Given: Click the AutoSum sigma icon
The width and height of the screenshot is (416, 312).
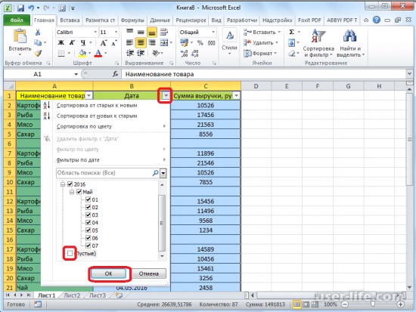Looking at the screenshot, I should tap(291, 32).
